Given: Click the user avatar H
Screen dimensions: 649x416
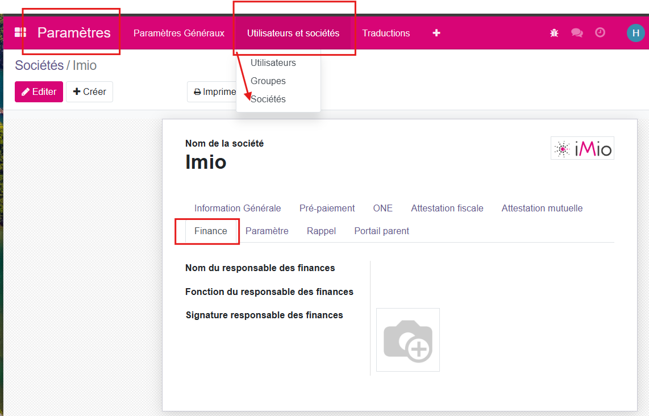Looking at the screenshot, I should (636, 33).
